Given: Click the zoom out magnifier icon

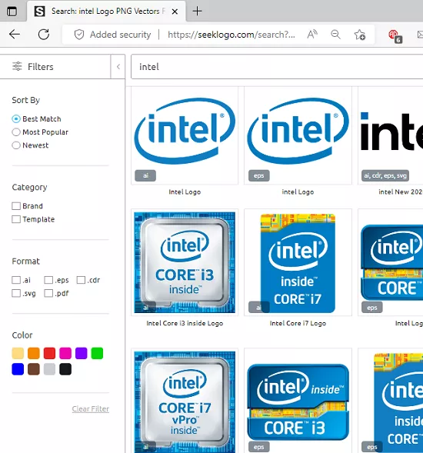Looking at the screenshot, I should (335, 35).
